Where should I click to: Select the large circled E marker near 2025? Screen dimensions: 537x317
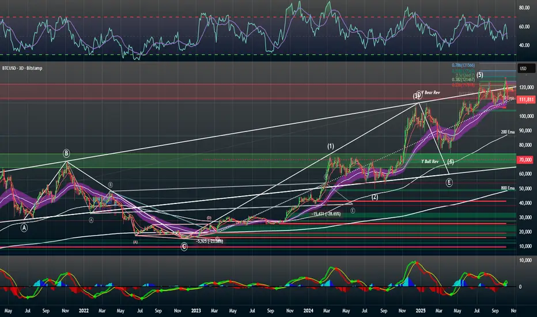[x=449, y=183]
